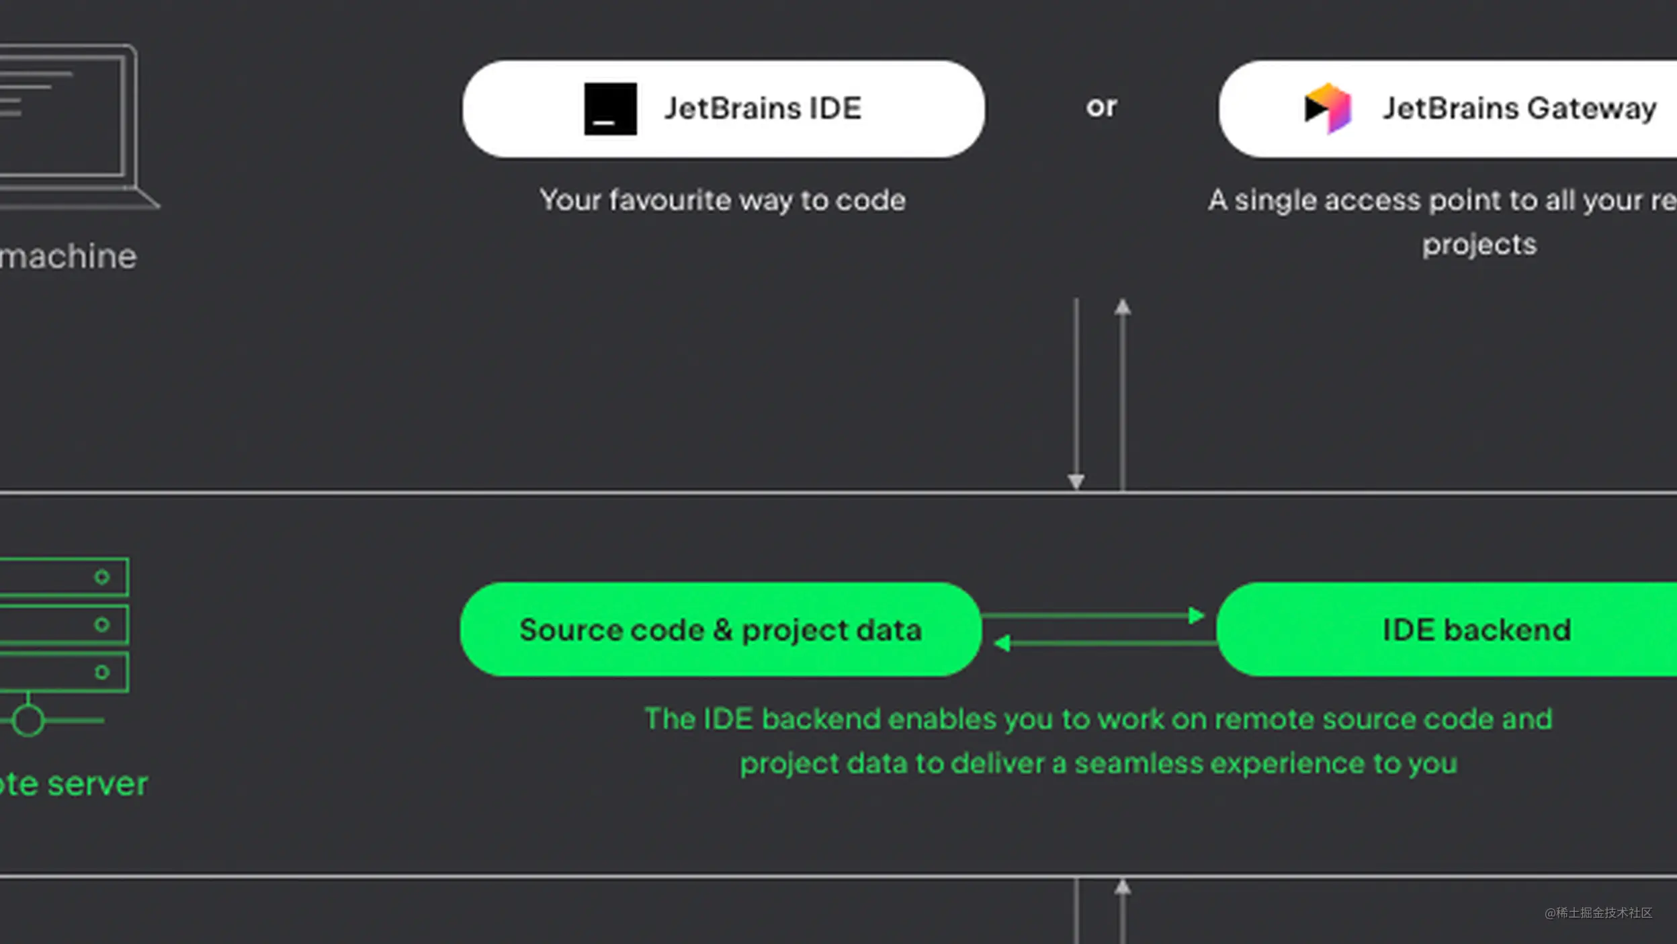Click the top server rack indicator dot
Screen dimensions: 1677x944
coord(101,576)
